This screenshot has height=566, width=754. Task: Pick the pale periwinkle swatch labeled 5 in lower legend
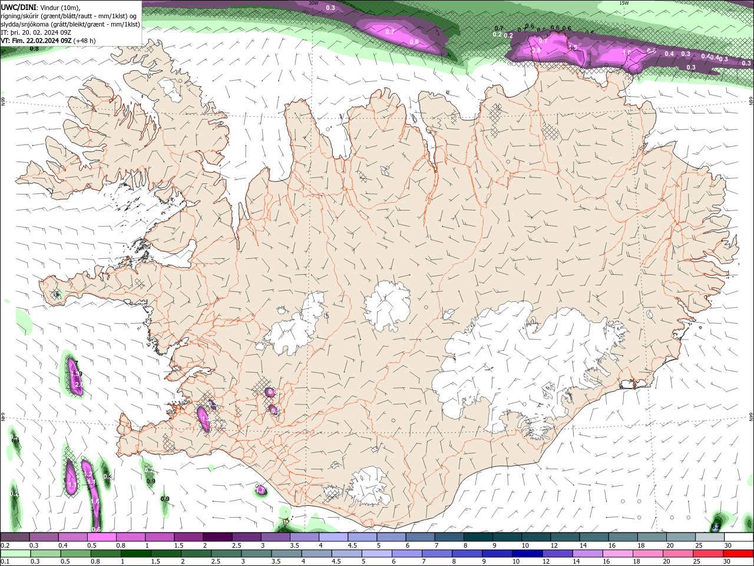tap(377, 554)
